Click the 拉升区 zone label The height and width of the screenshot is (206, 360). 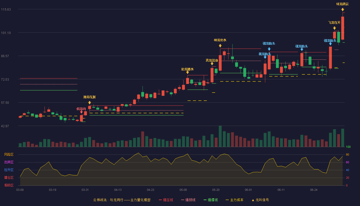point(9,170)
